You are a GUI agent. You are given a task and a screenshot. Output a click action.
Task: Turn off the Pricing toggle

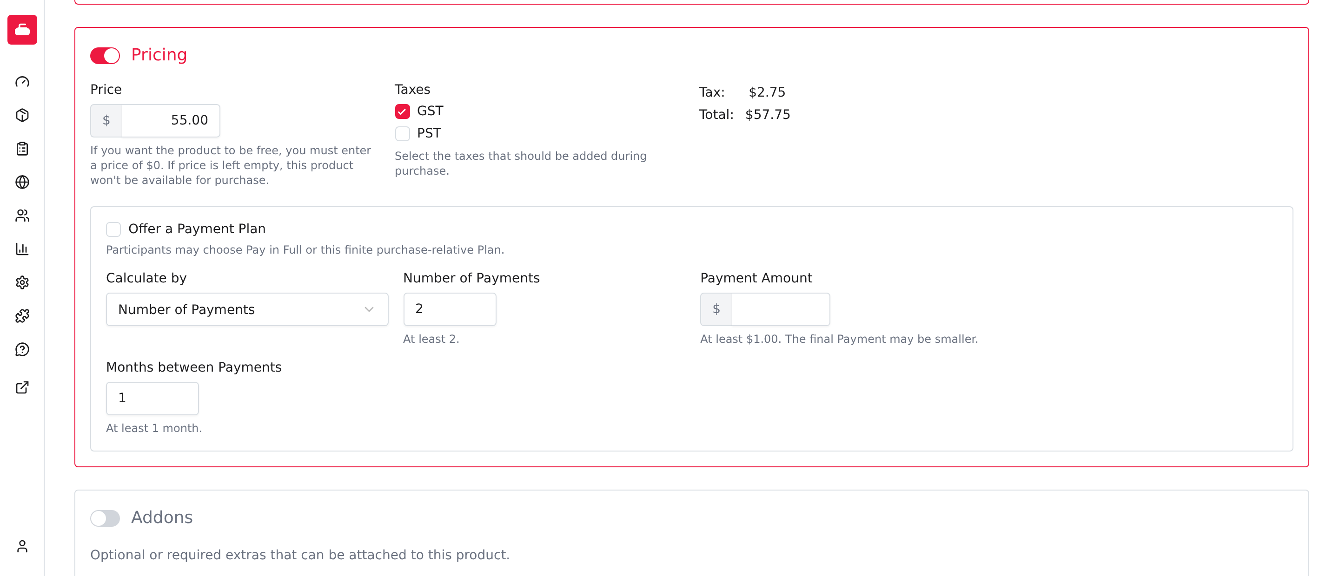pyautogui.click(x=105, y=56)
